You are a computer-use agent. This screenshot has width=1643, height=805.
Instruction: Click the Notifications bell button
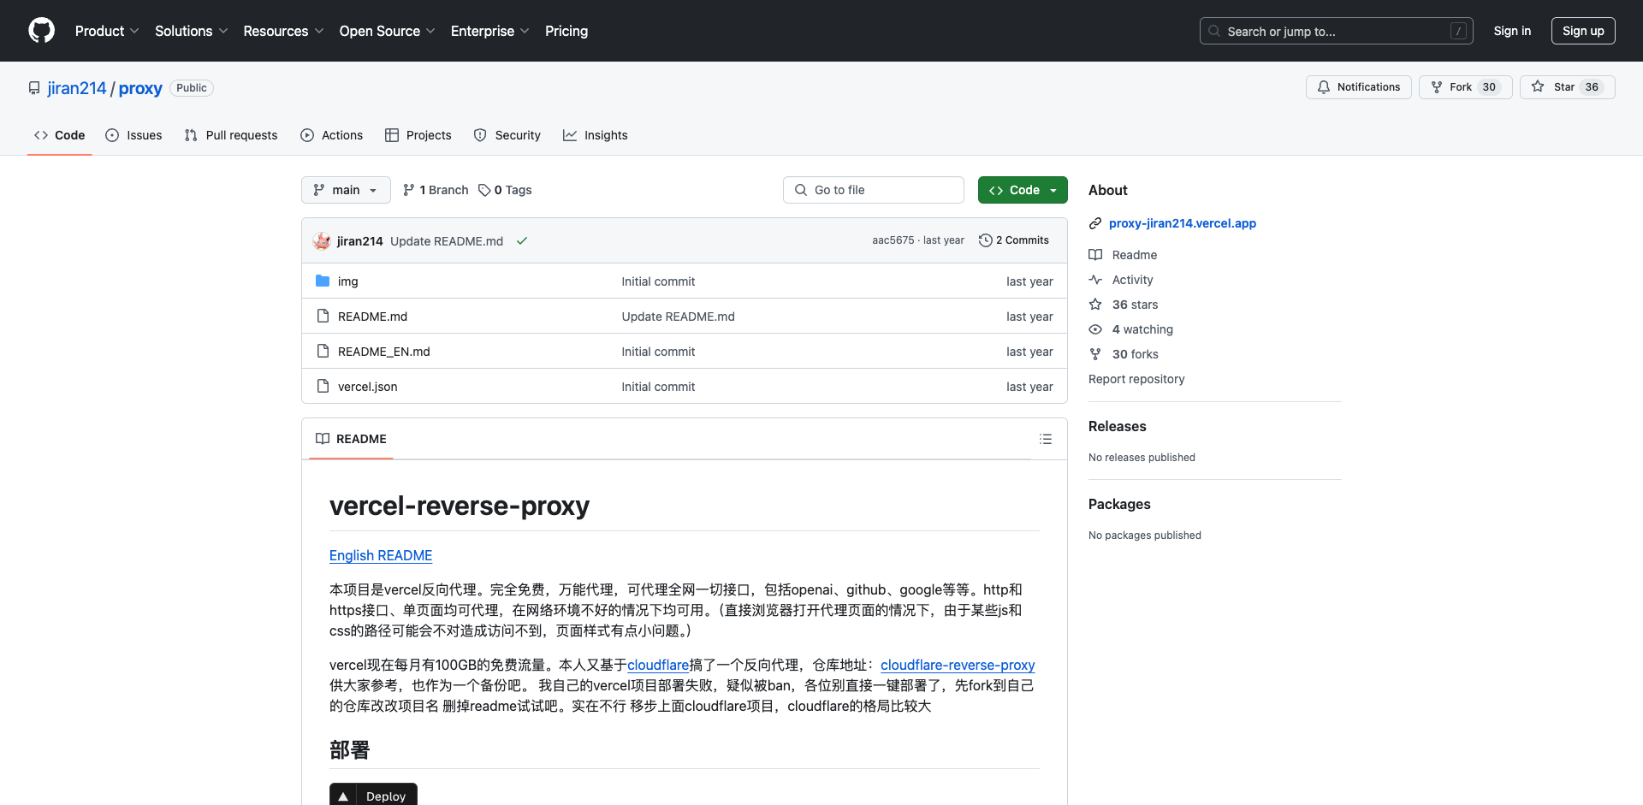coord(1359,87)
